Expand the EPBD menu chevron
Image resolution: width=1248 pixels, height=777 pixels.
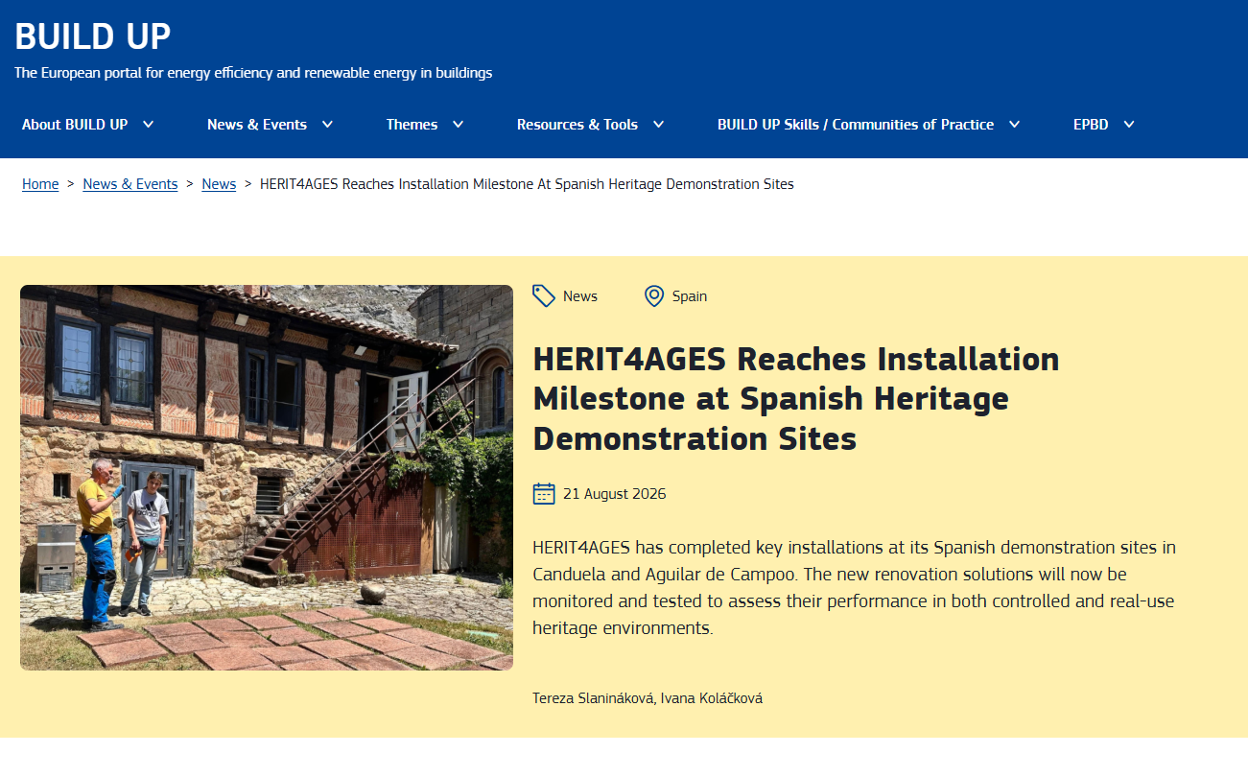point(1128,125)
